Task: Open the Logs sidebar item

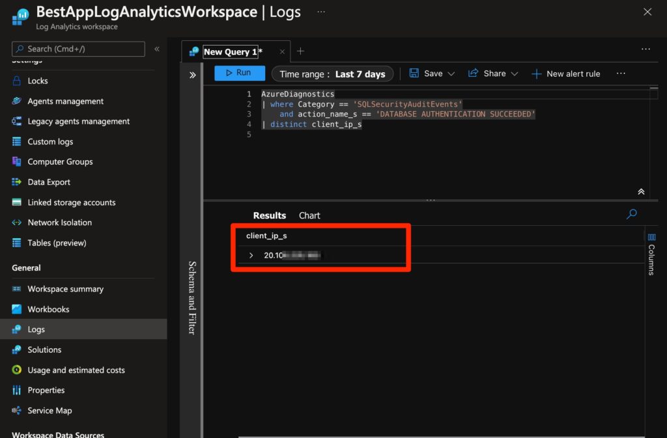Action: (83, 329)
